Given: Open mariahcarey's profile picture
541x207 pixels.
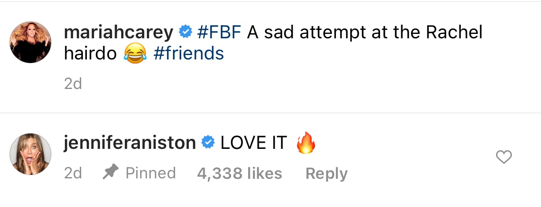Looking at the screenshot, I should pos(30,42).
